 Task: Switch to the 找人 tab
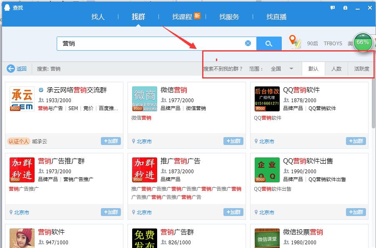tap(98, 17)
